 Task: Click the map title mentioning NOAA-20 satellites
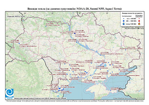tap(74, 9)
